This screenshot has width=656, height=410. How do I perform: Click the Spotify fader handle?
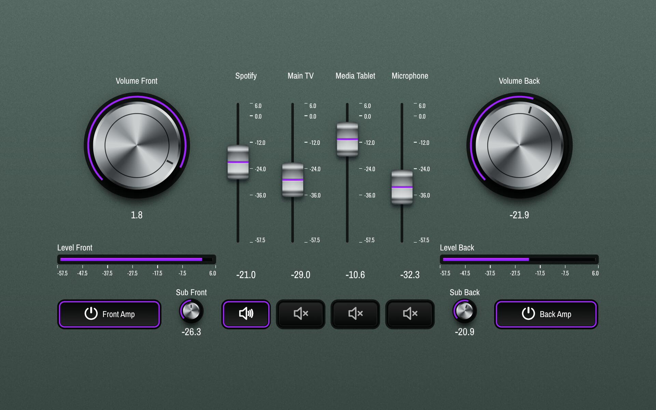tap(238, 162)
